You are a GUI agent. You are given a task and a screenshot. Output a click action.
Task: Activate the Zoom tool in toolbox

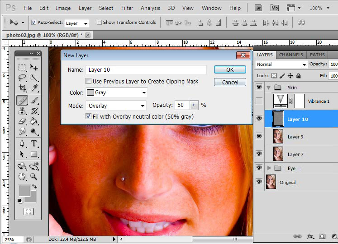pyautogui.click(x=34, y=176)
